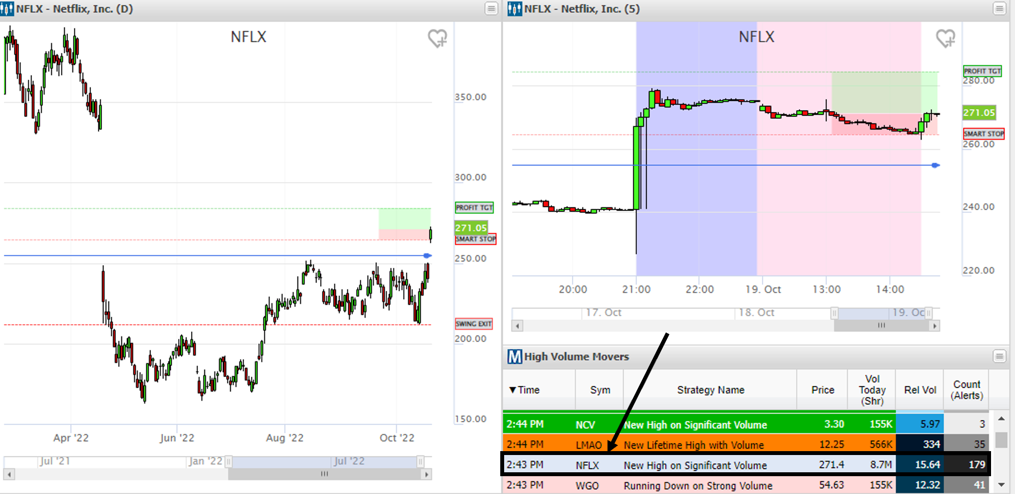Click 5-minute chart navigator scrollbar thumb

(x=881, y=326)
